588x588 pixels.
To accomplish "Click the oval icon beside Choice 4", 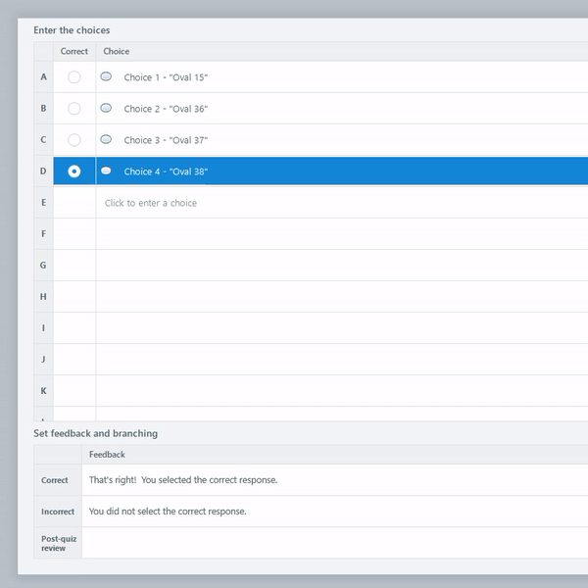I will (x=106, y=171).
